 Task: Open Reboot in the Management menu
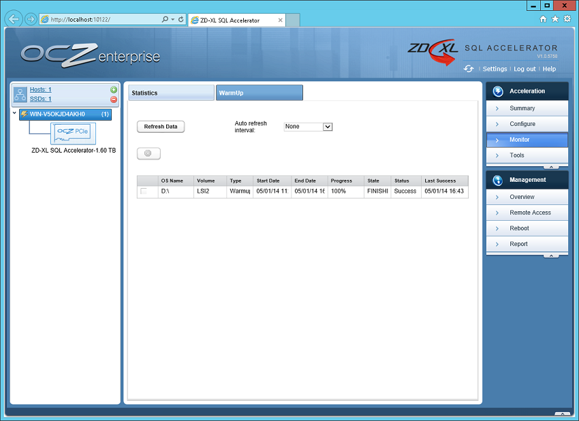point(527,228)
